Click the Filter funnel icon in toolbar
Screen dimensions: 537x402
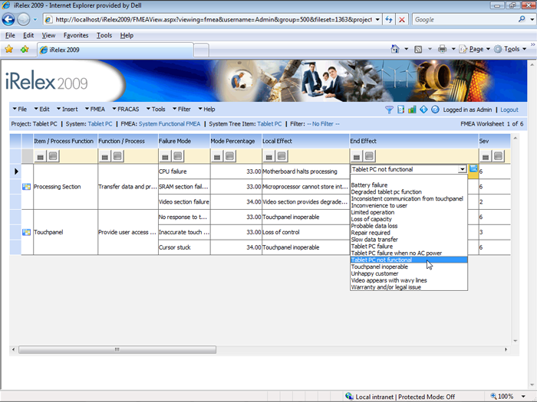coord(389,109)
